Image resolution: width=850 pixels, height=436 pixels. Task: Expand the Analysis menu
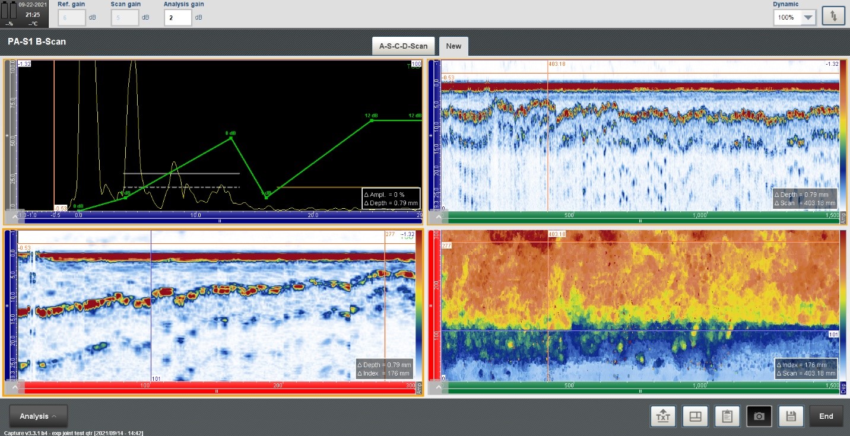pos(39,416)
